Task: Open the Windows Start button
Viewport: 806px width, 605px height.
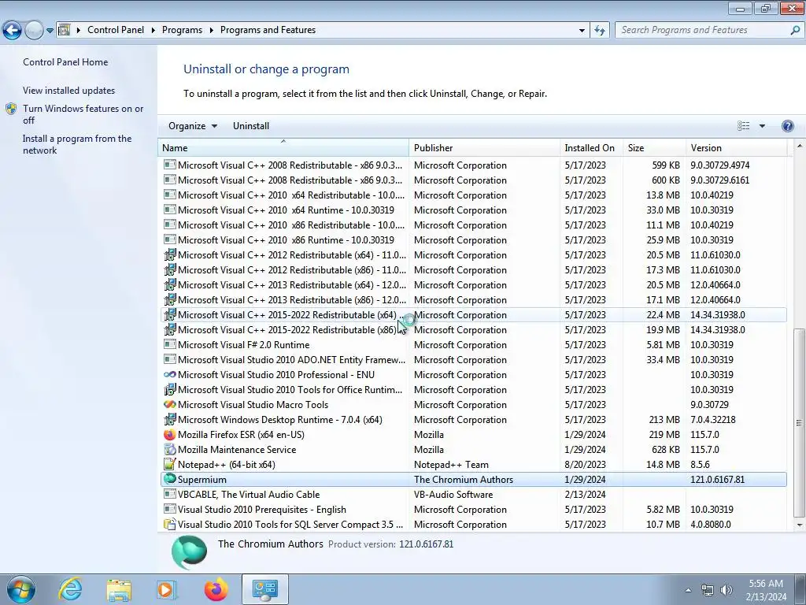Action: (21, 589)
